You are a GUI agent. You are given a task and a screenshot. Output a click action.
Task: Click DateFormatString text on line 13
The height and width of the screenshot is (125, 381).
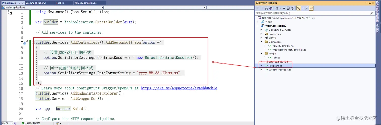114,73
